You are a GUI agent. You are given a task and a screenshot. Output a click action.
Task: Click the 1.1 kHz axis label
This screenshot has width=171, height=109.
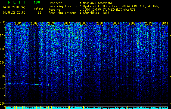point(2,35)
